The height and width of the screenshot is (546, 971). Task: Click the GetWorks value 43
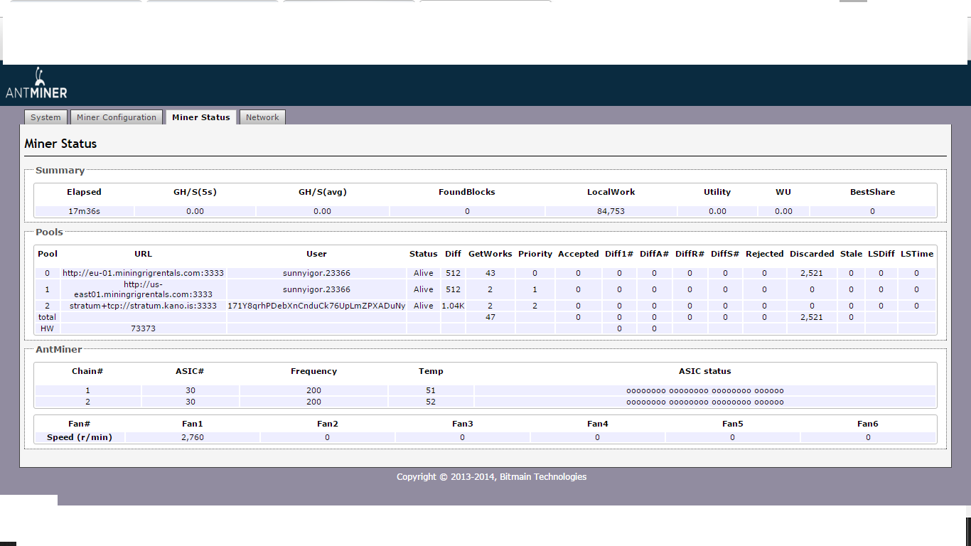point(490,273)
